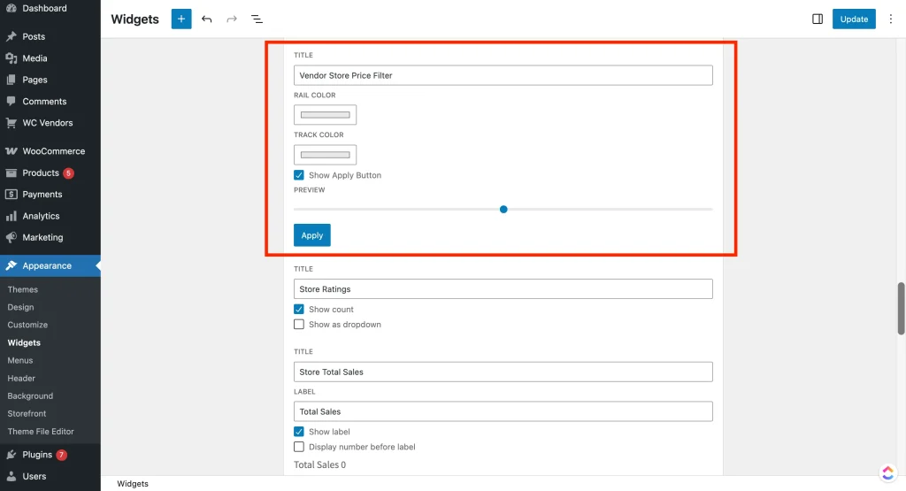Open the Rail Color picker

(x=325, y=115)
